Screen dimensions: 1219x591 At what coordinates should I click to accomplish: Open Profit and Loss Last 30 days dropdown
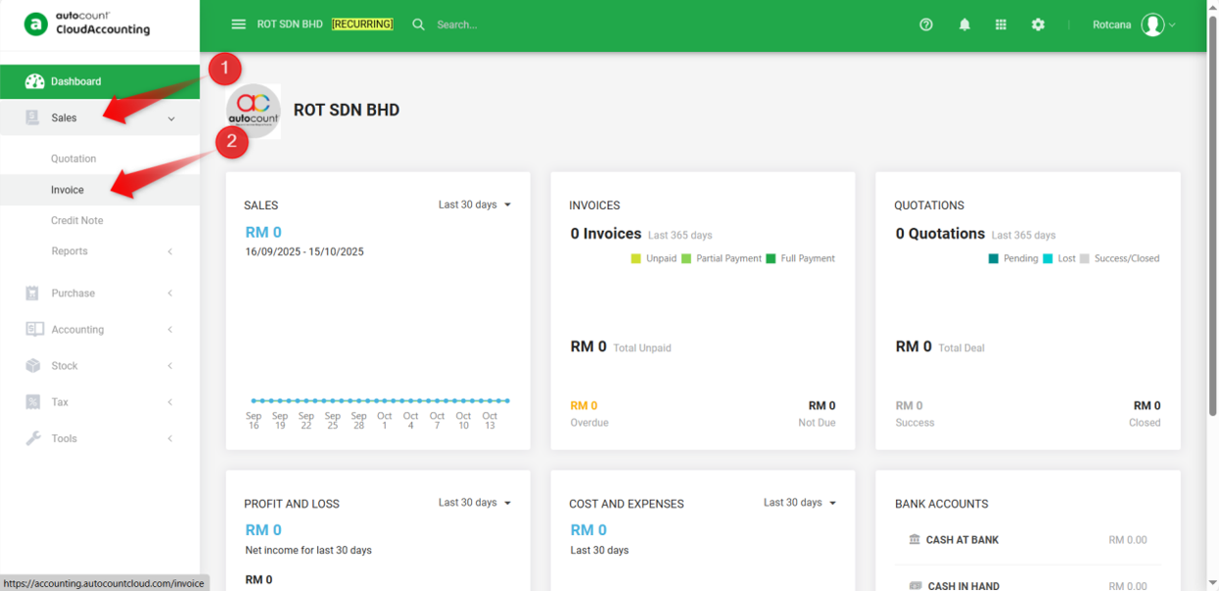(x=475, y=502)
